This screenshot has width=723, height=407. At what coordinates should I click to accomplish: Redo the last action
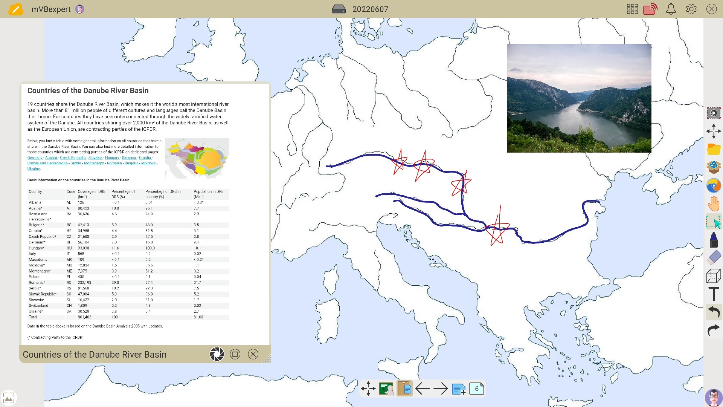point(714,330)
